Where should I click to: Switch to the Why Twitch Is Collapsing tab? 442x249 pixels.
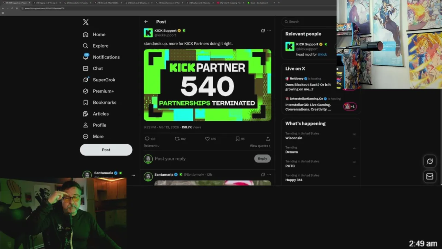coord(231,3)
